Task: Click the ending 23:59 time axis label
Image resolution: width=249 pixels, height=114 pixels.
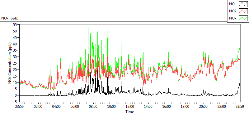Action: (x=240, y=107)
